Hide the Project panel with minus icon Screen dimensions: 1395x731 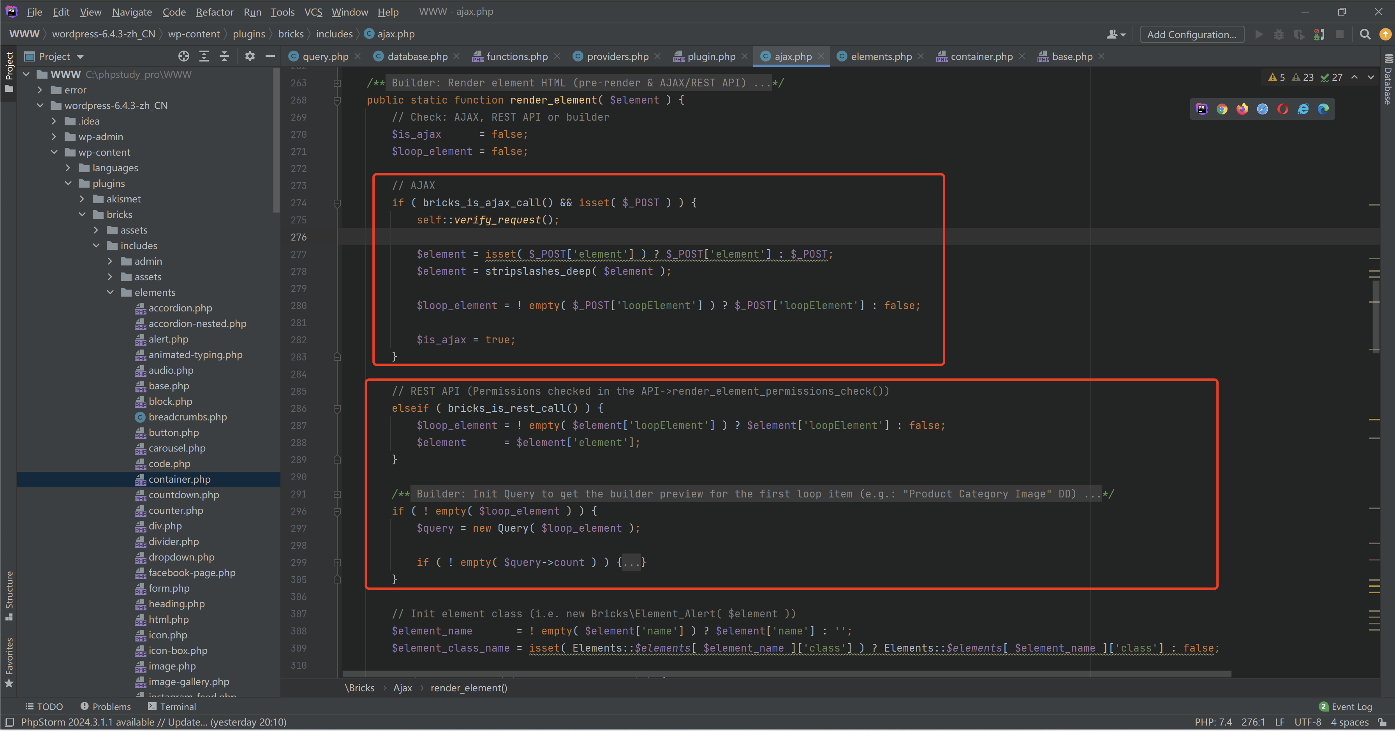click(269, 56)
